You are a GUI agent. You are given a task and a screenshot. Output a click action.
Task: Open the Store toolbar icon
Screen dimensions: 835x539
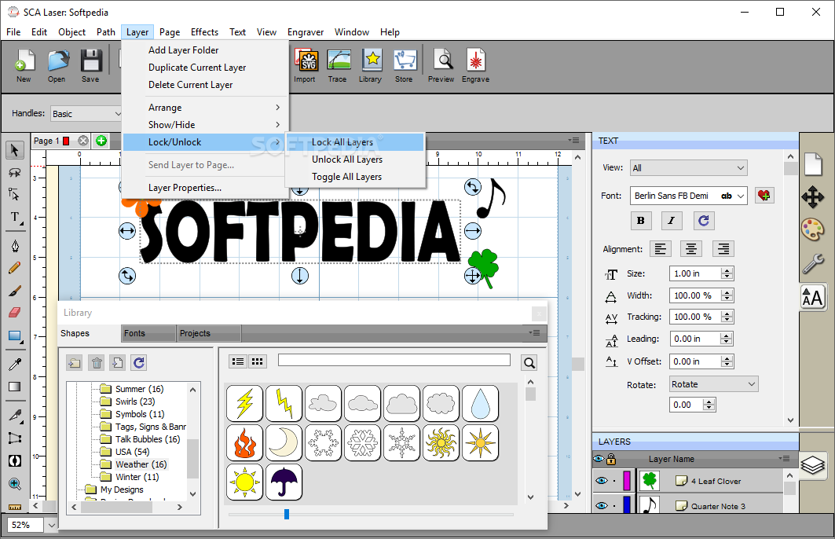(405, 65)
